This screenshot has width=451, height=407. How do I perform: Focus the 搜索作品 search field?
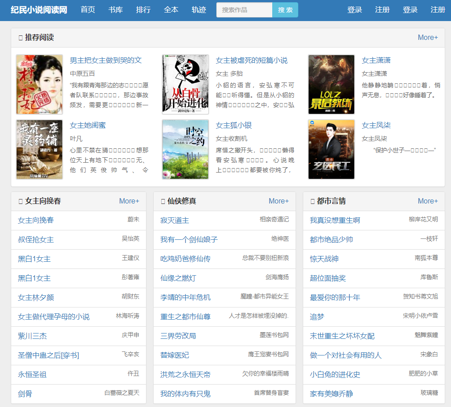click(244, 10)
